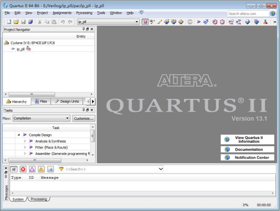280x211 pixels.
Task: Toggle critical warning messages filter
Action: pos(32,169)
